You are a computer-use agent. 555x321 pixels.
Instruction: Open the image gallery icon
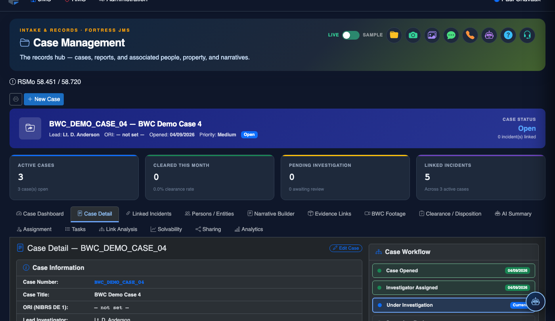(432, 35)
